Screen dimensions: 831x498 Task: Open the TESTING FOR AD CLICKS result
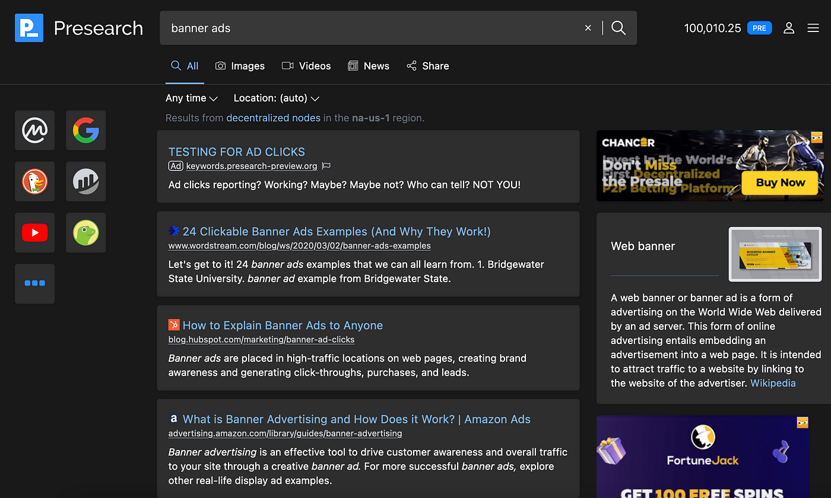coord(237,152)
